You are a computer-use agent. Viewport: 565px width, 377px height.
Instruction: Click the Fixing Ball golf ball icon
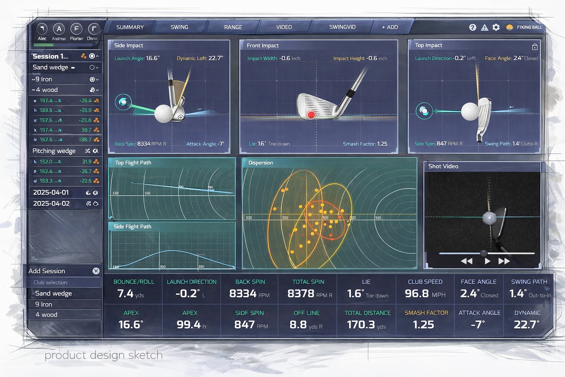[x=509, y=27]
